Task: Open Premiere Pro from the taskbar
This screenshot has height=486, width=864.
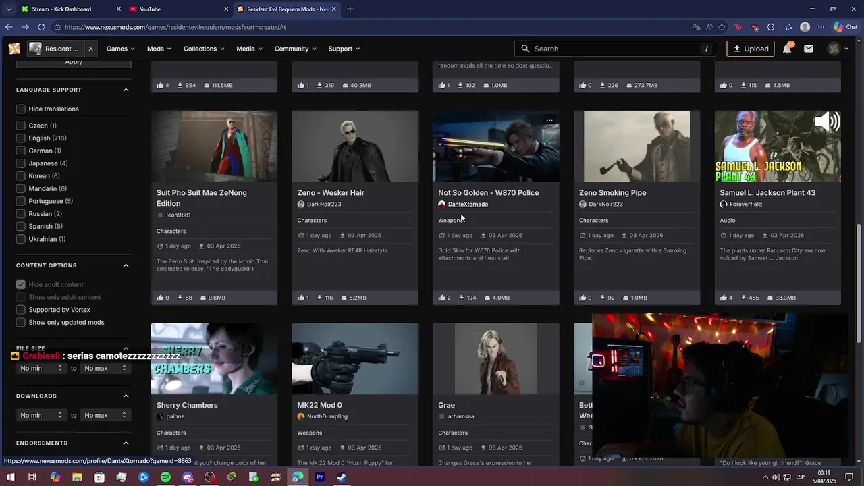Action: pyautogui.click(x=319, y=477)
